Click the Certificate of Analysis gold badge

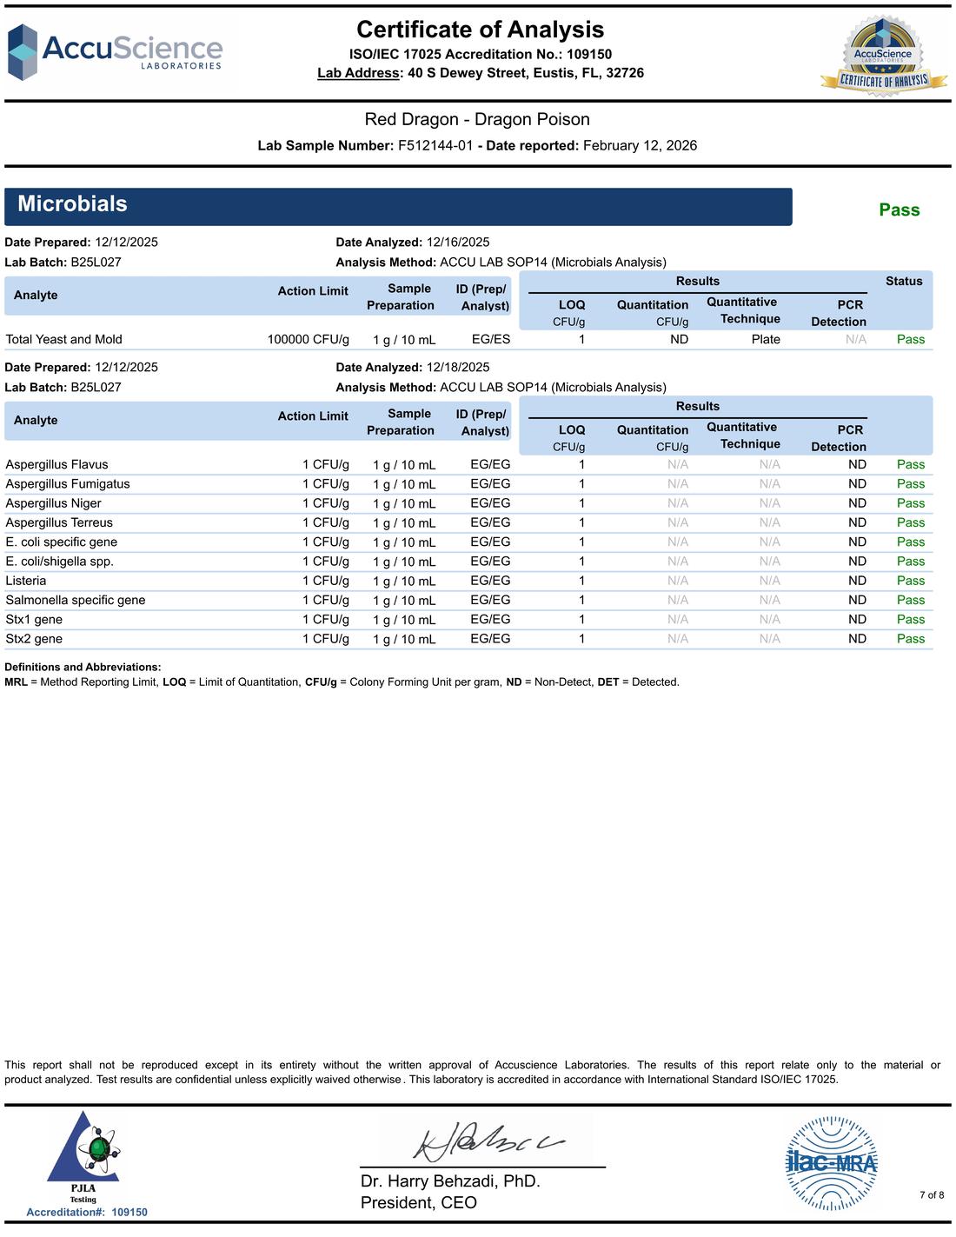(883, 56)
